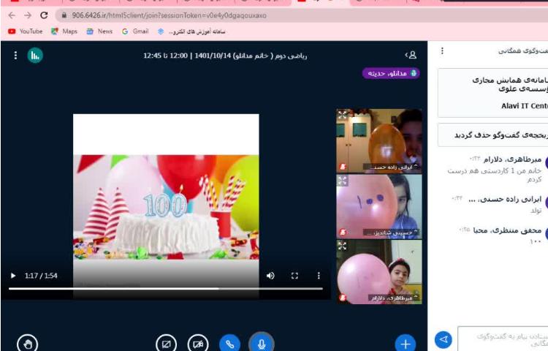548x351 pixels.
Task: Leave audio with the phone button
Action: [230, 342]
